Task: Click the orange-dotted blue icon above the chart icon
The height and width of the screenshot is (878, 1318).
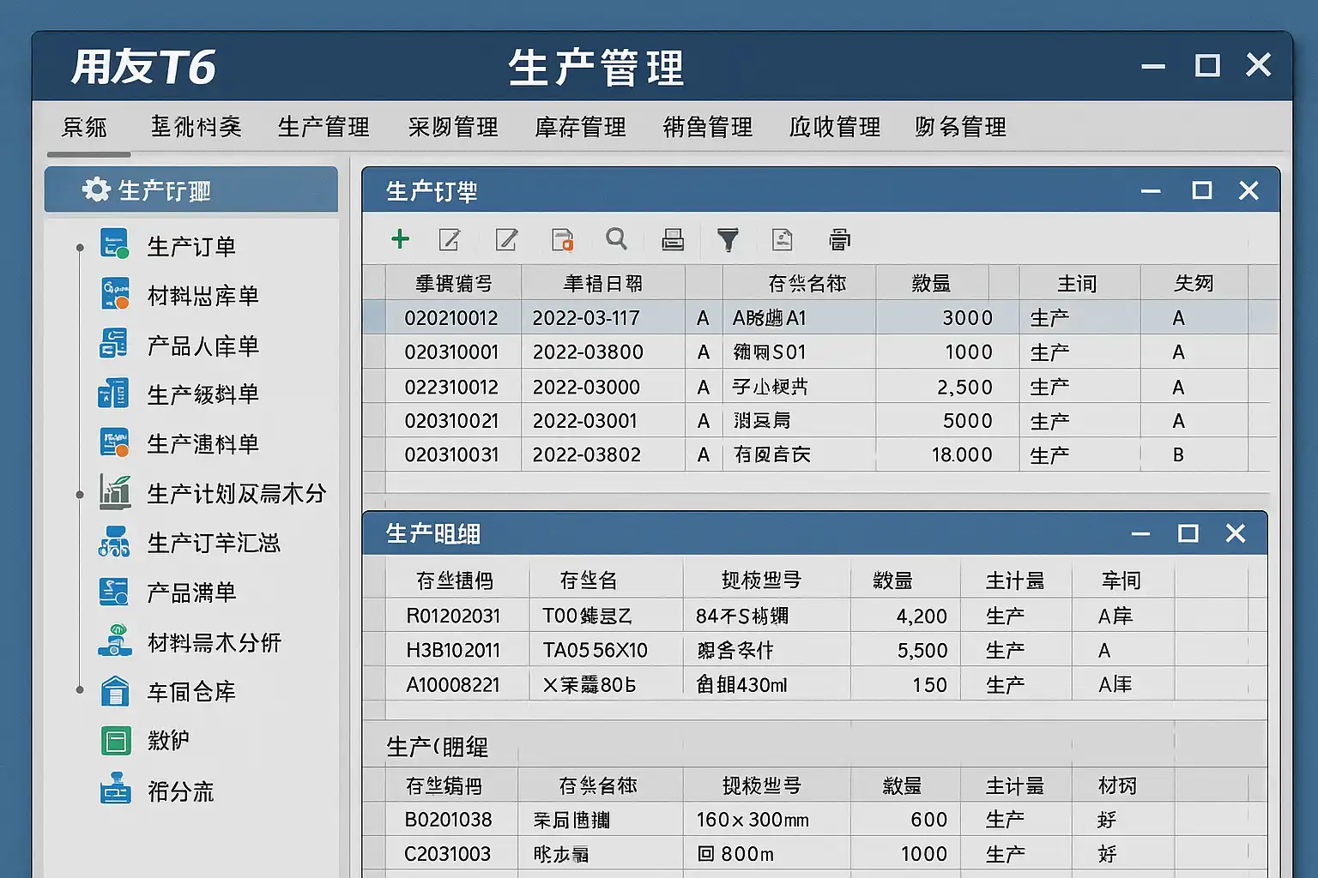Action: (114, 442)
